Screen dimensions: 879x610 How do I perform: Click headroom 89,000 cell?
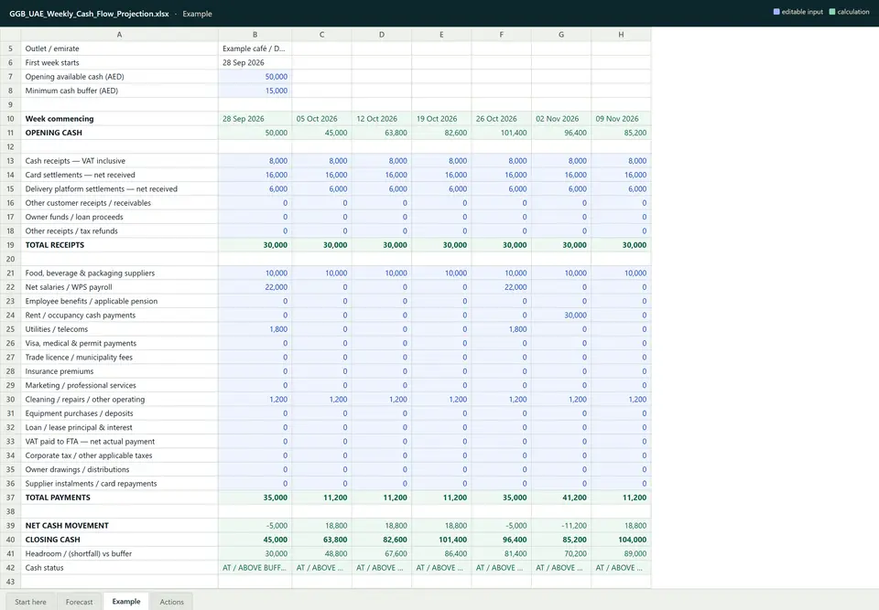pyautogui.click(x=621, y=553)
